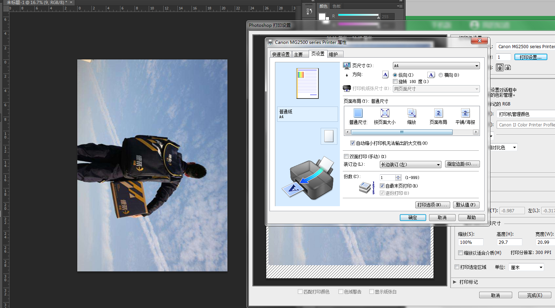Switch to the 色板 swatches tab
The width and height of the screenshot is (555, 308).
click(337, 6)
